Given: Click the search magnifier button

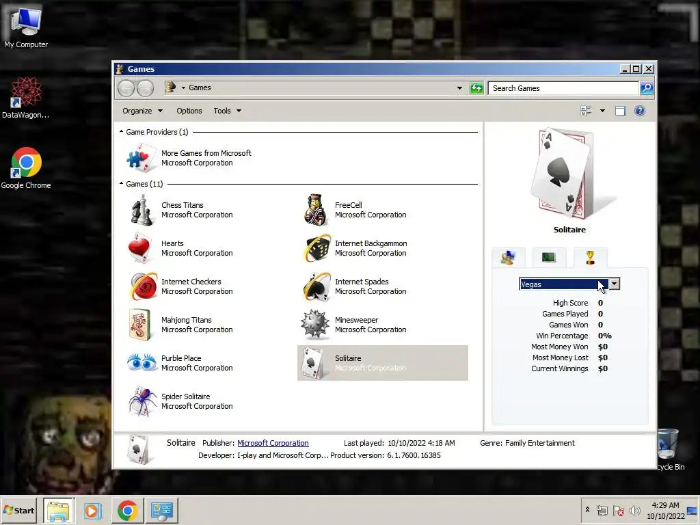Looking at the screenshot, I should pos(647,88).
